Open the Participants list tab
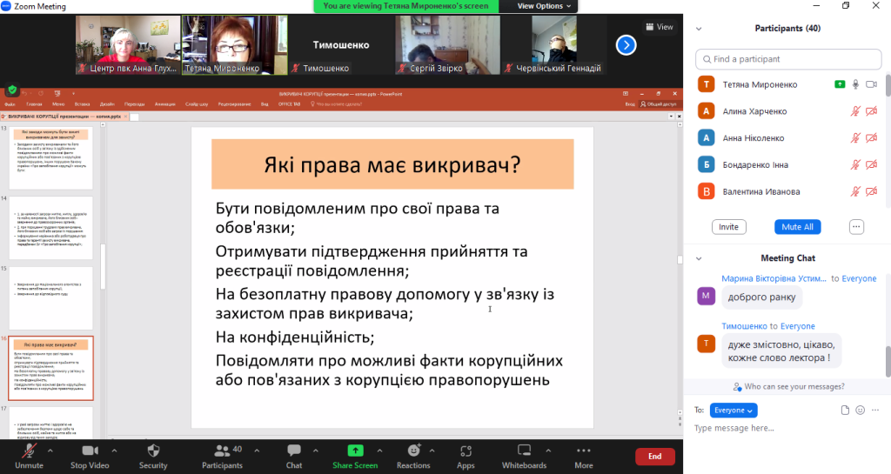891x474 pixels. click(222, 451)
